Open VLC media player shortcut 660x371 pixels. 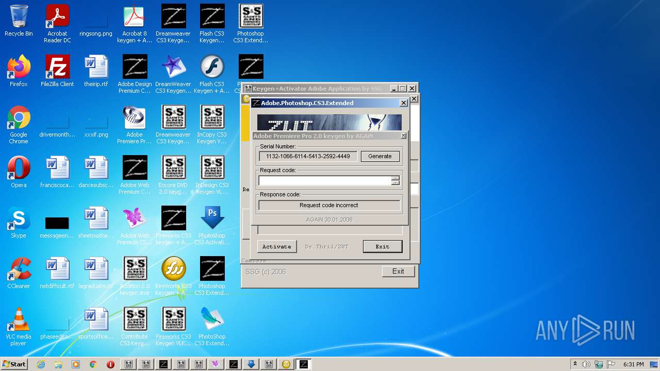click(19, 327)
